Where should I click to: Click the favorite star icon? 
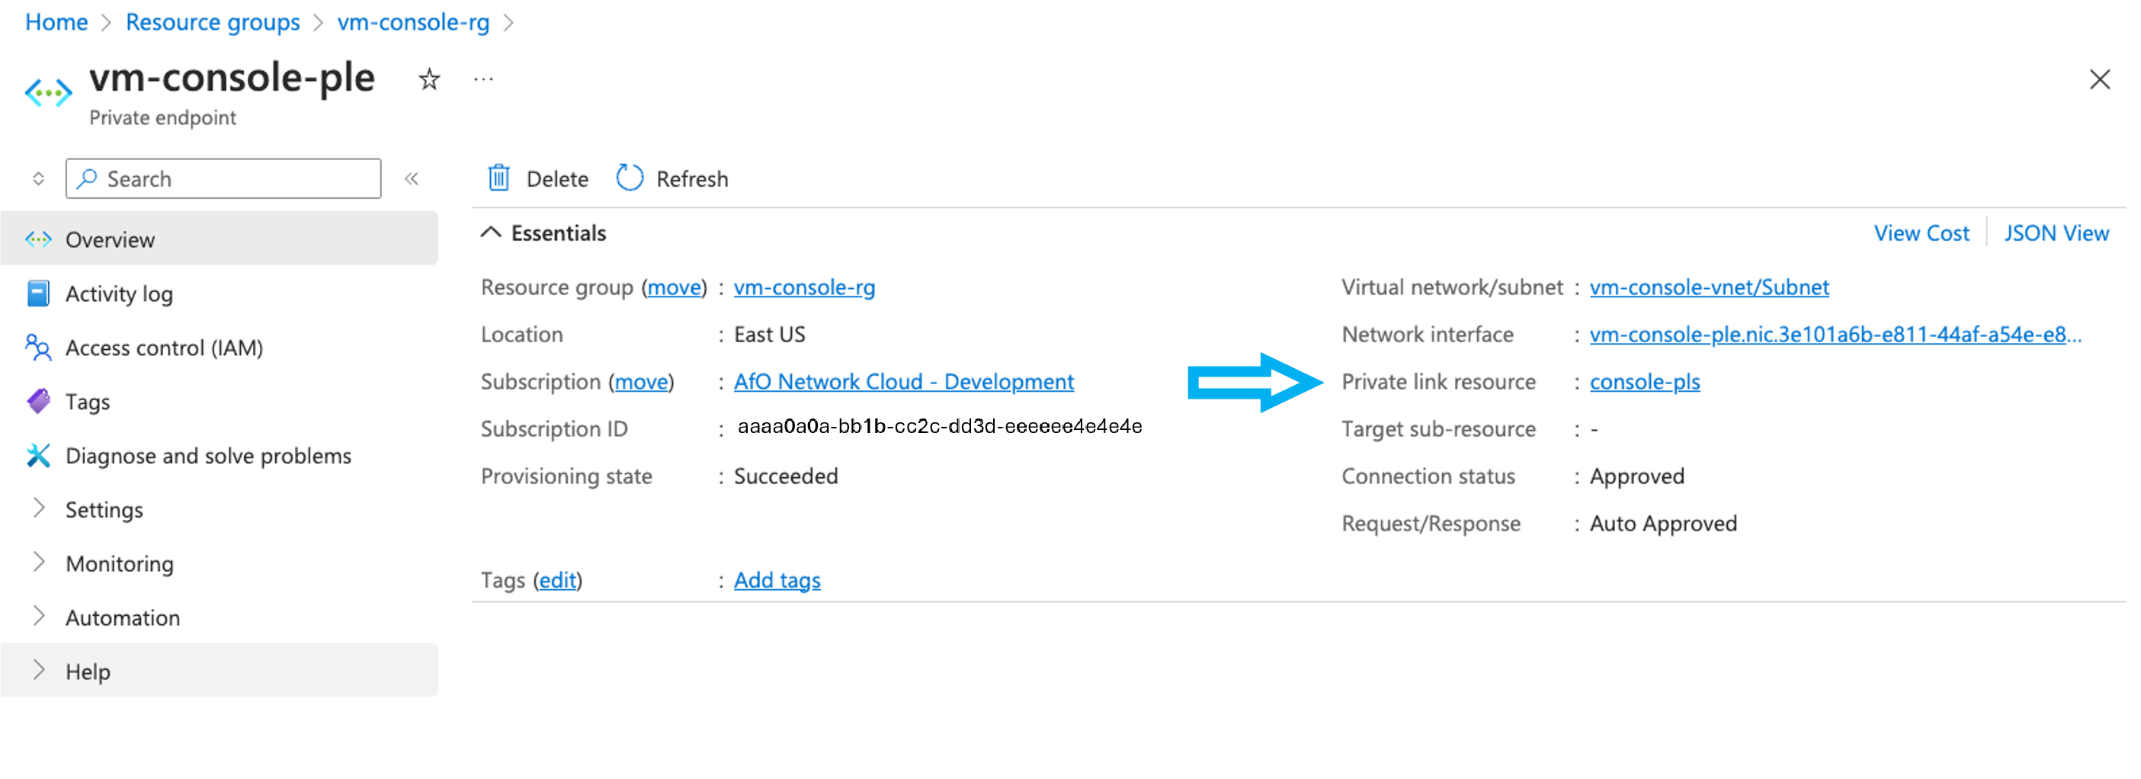(429, 80)
